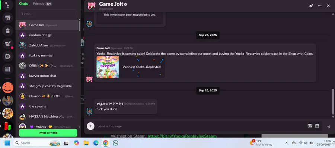Click the chat list scrollbar down arrow
This screenshot has height=148, width=335.
point(80,127)
